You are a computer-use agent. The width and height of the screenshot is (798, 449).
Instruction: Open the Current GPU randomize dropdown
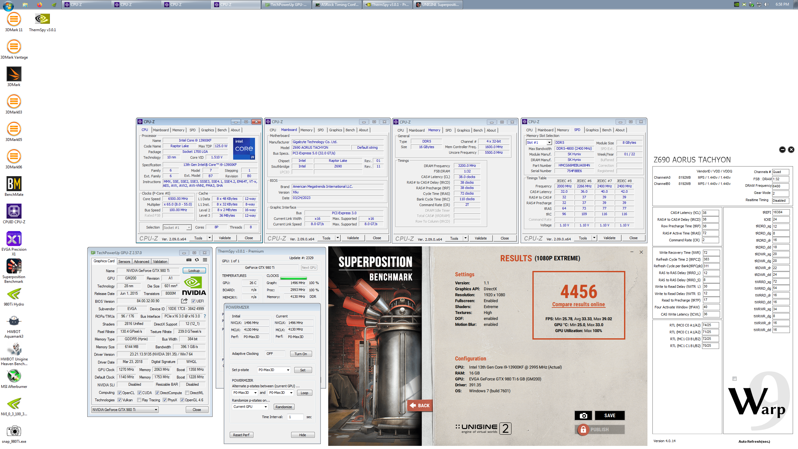250,407
